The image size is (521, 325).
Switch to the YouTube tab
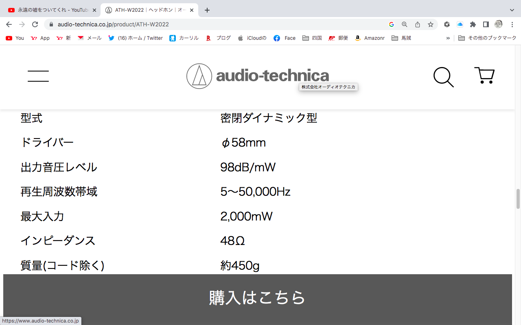click(51, 10)
